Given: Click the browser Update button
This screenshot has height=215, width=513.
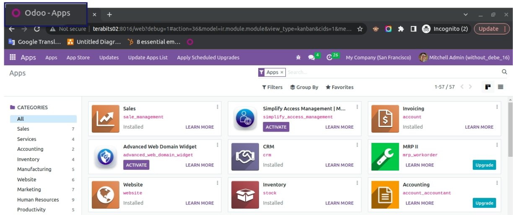Looking at the screenshot, I should 491,29.
